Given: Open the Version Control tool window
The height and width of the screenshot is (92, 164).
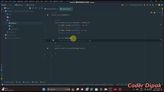Looking at the screenshot, I should pyautogui.click(x=9, y=82).
